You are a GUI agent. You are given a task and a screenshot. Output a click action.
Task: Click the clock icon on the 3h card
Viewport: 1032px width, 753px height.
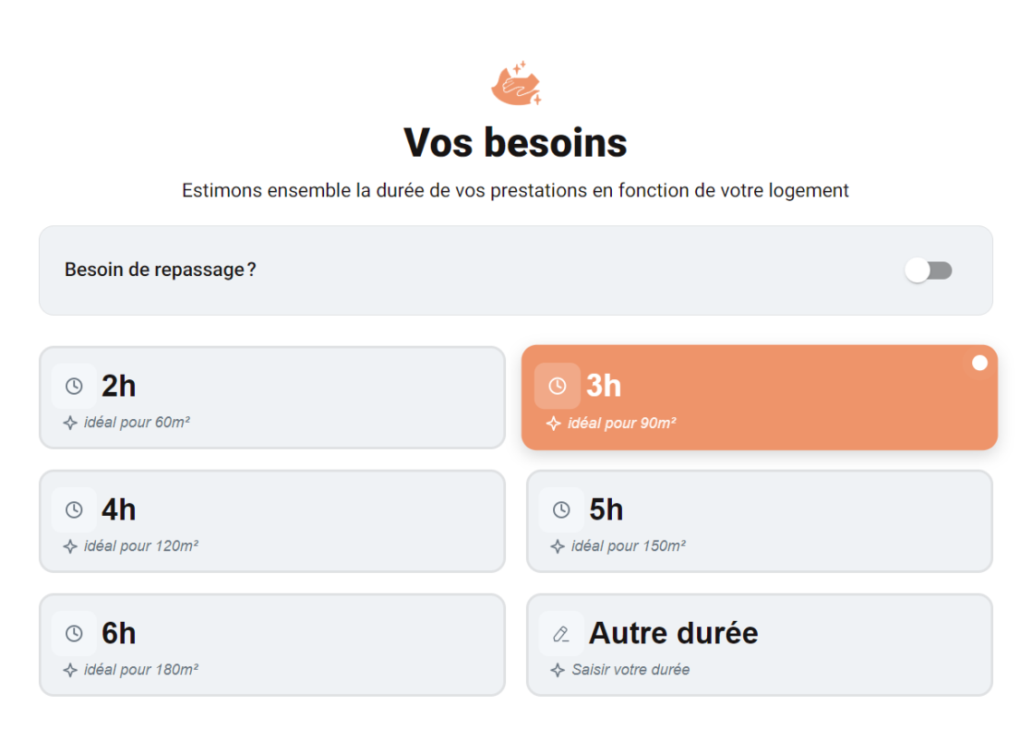point(558,386)
